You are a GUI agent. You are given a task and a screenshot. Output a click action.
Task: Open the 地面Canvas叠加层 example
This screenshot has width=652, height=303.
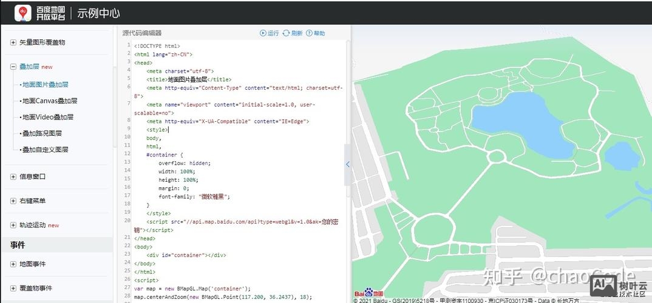click(50, 101)
